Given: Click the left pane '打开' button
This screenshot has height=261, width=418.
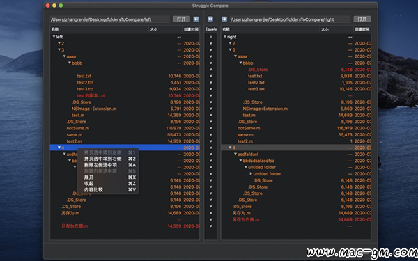Looking at the screenshot, I should coord(181,19).
